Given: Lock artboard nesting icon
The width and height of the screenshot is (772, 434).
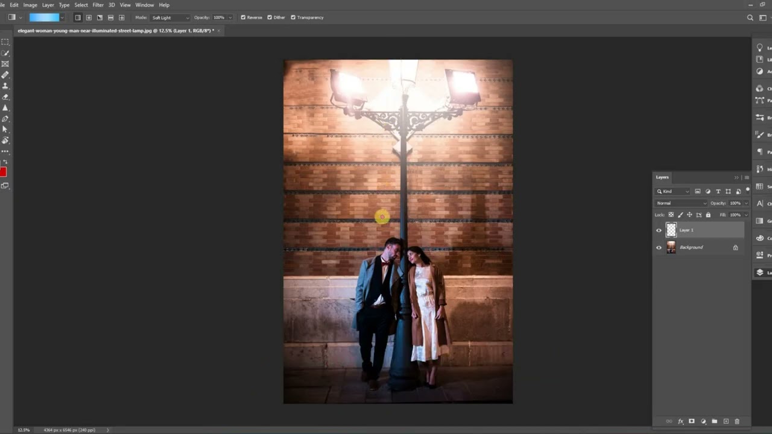Looking at the screenshot, I should pos(699,215).
